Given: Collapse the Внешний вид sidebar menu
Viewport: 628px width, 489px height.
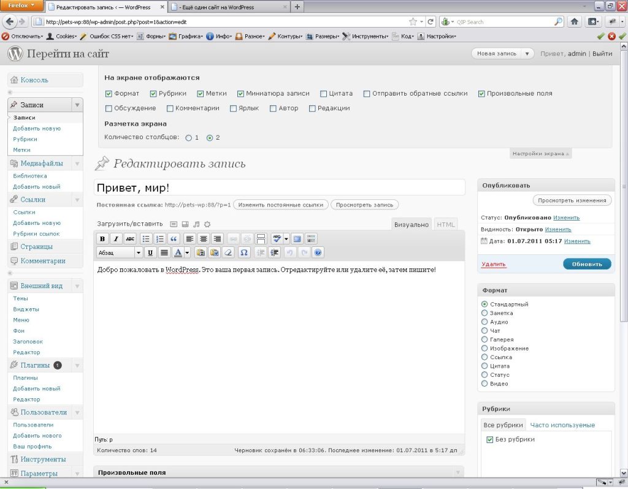Looking at the screenshot, I should (77, 286).
